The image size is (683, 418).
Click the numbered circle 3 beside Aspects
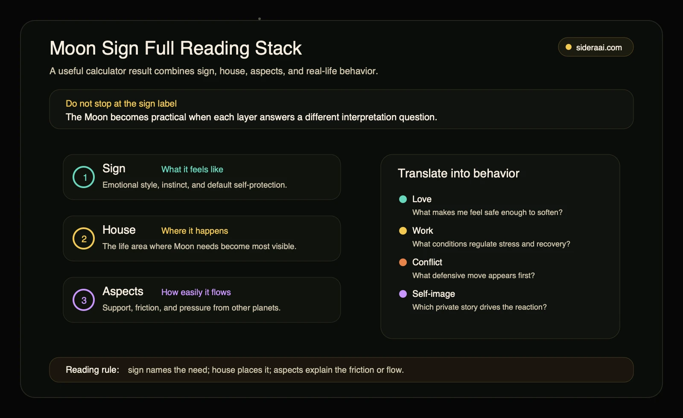click(84, 300)
